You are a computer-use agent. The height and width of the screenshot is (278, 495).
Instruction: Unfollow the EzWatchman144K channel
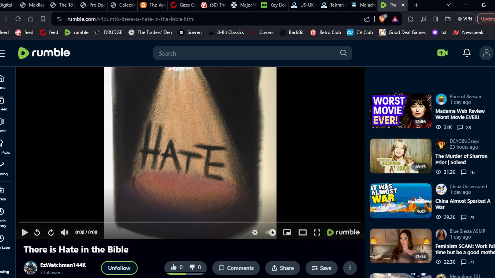[x=119, y=268]
